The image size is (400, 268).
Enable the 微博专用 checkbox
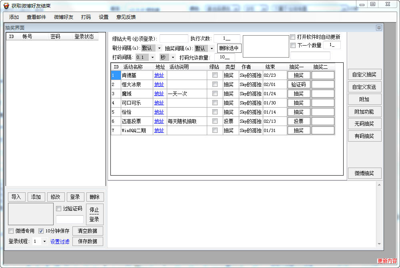click(x=11, y=231)
